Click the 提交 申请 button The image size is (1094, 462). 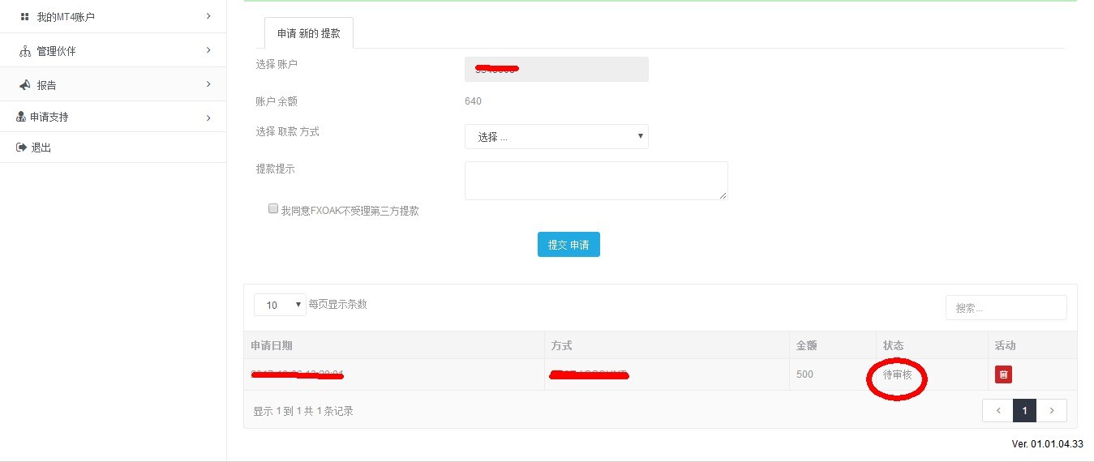pos(568,245)
